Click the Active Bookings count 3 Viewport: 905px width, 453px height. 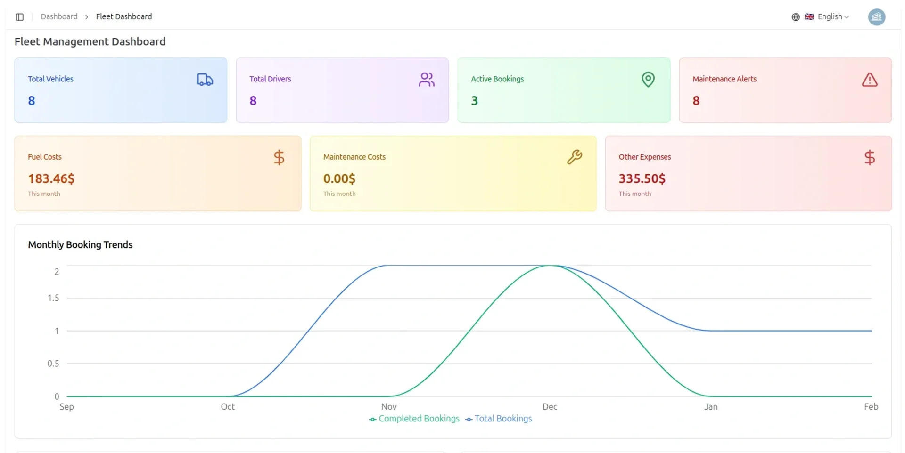point(474,101)
